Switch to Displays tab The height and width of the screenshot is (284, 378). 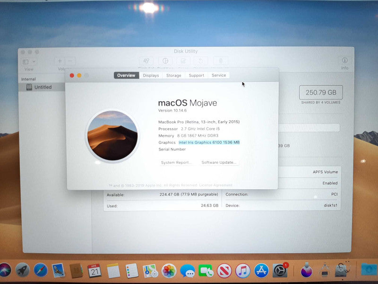(x=151, y=75)
